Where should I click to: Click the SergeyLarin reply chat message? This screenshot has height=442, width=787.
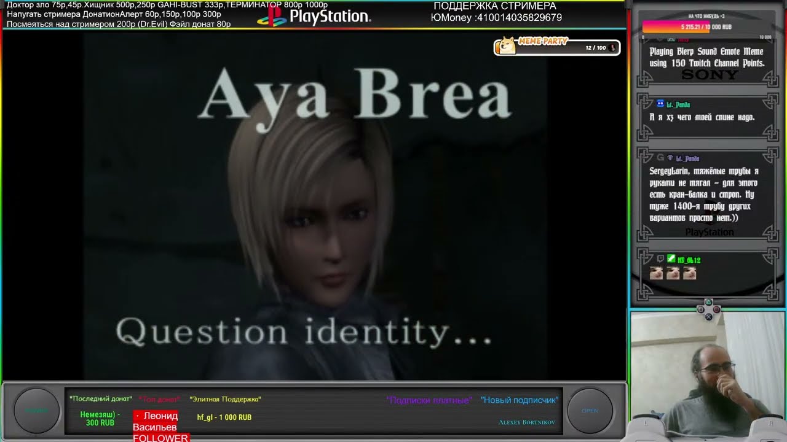pos(705,195)
